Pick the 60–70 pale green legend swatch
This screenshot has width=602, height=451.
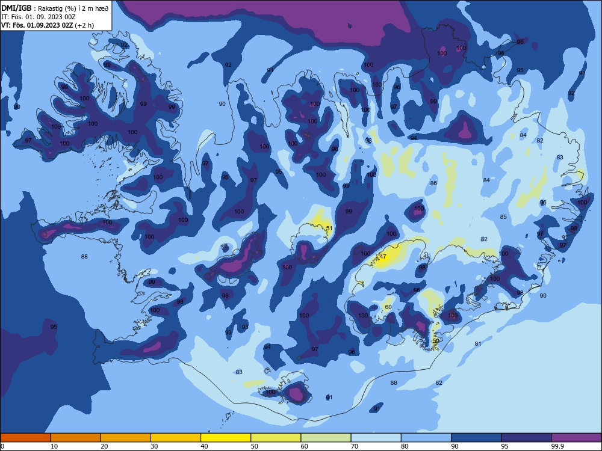click(326, 438)
